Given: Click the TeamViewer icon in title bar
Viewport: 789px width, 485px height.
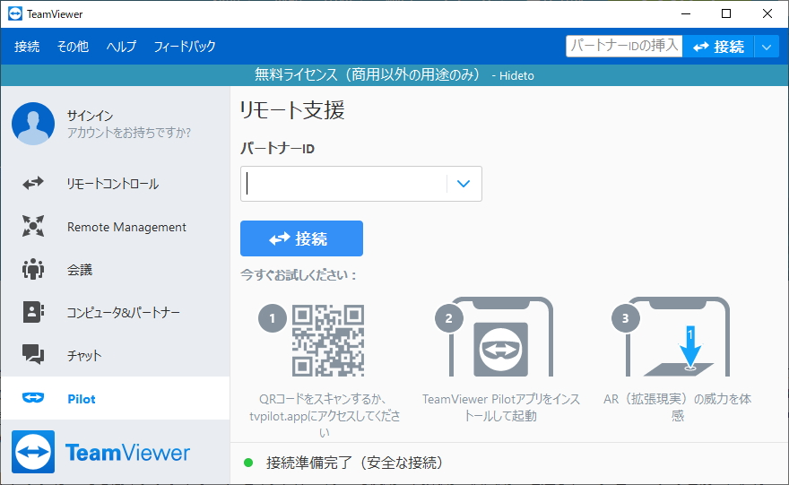Looking at the screenshot, I should pos(15,13).
